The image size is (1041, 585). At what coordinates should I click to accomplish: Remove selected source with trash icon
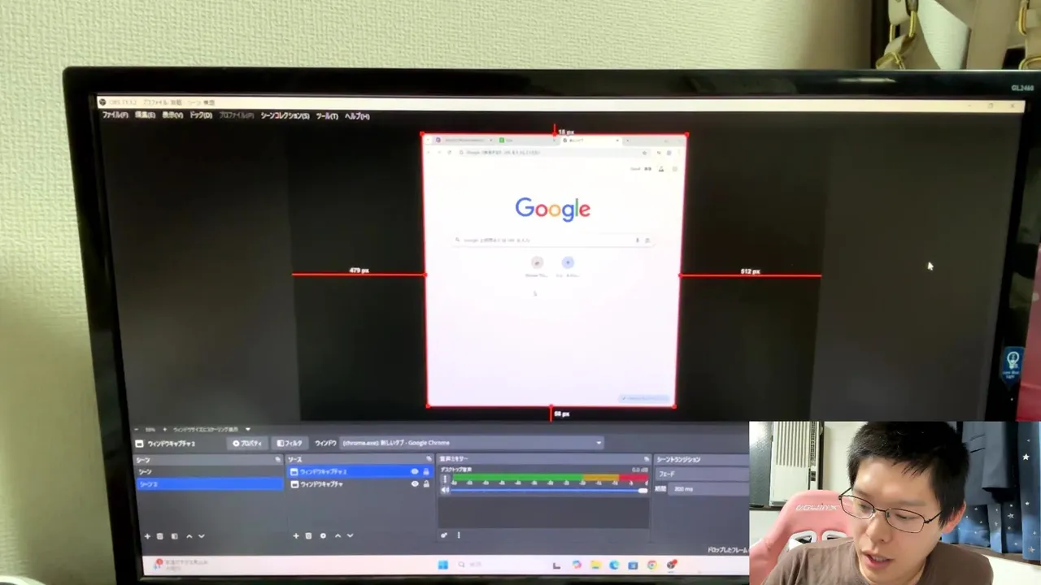click(x=309, y=536)
